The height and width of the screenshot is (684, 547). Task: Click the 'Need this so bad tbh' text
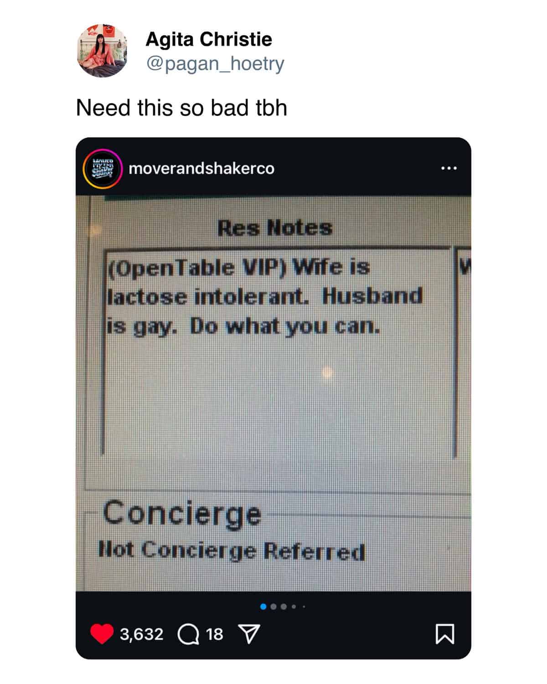coord(181,108)
